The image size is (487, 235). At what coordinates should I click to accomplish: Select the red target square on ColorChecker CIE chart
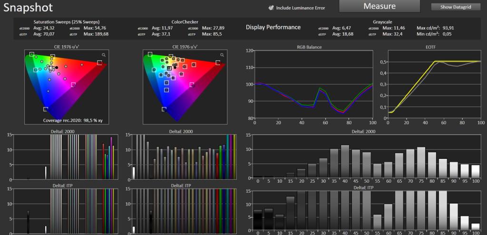218,63
